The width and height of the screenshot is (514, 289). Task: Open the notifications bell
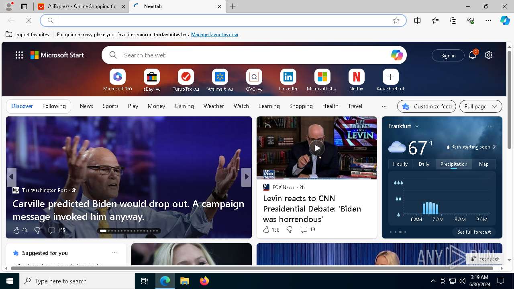coord(473,55)
